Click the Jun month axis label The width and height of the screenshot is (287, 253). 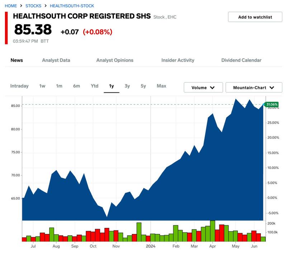click(x=254, y=246)
